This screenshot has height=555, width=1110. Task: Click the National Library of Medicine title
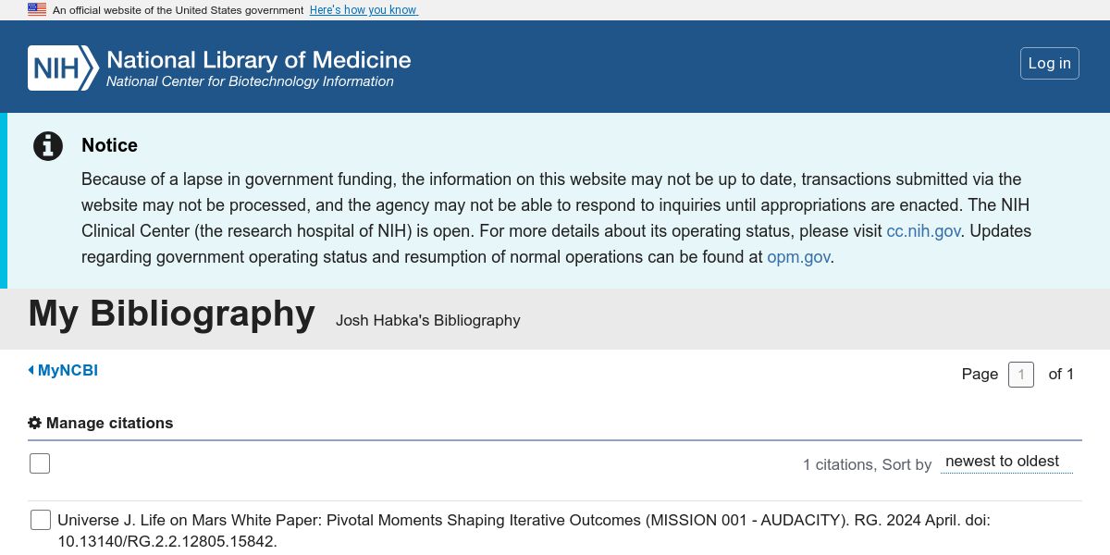tap(258, 60)
